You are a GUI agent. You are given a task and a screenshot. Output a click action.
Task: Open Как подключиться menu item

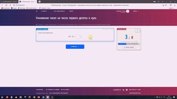click(x=59, y=11)
